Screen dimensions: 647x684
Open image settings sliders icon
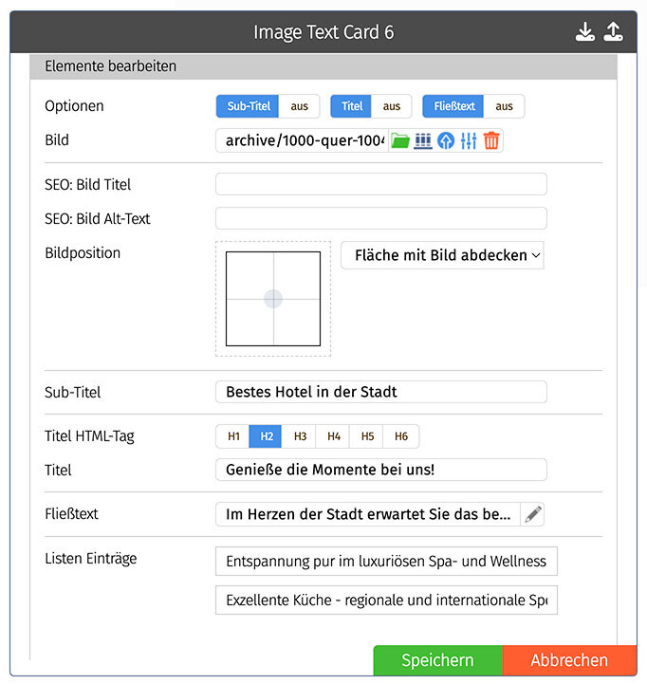click(469, 140)
